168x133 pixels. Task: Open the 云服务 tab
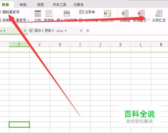(79, 5)
